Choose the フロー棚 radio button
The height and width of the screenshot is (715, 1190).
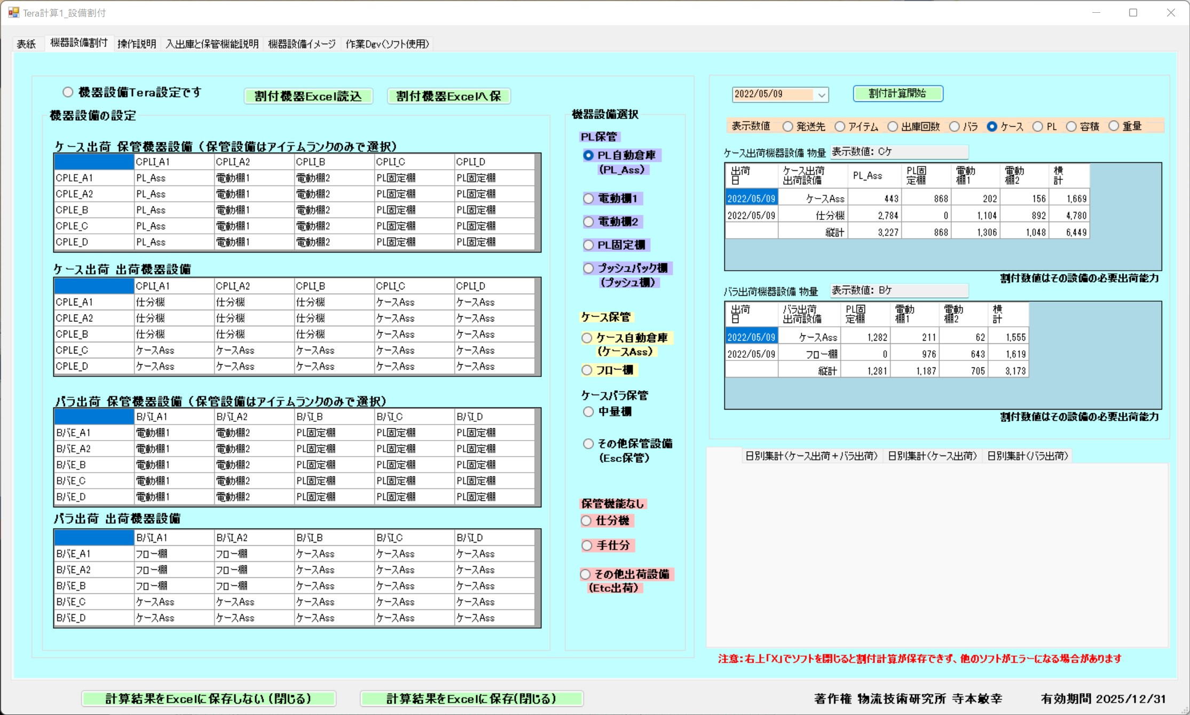pyautogui.click(x=587, y=370)
